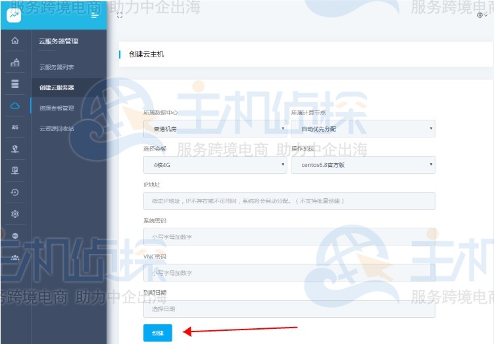
Task: Open 资源套餐管理 menu item
Action: point(57,108)
